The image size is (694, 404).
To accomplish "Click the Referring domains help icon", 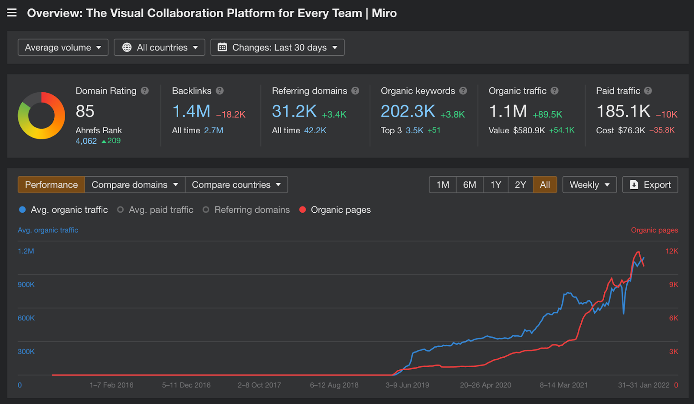I will (355, 90).
